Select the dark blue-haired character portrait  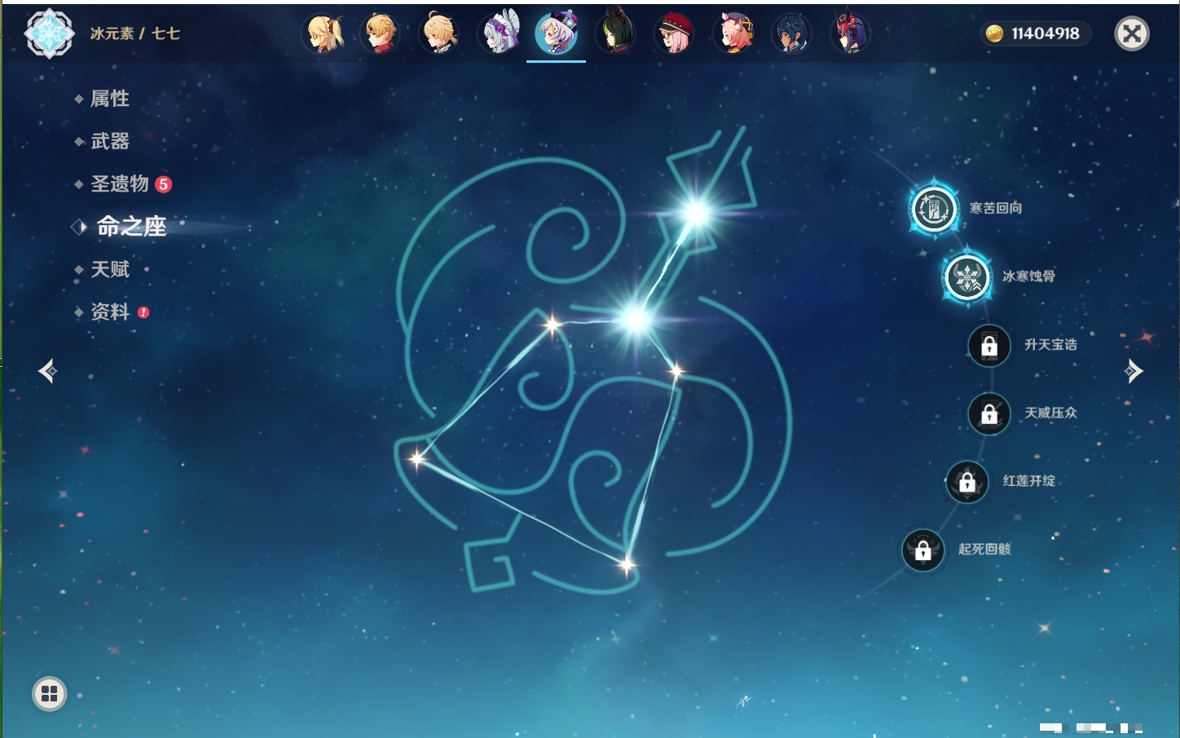click(791, 33)
